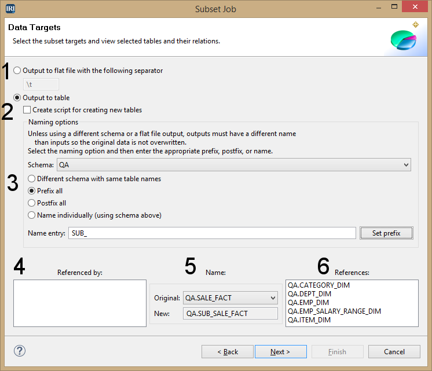432x371 pixels.
Task: Maximize the Subset Job window
Action: pos(394,6)
